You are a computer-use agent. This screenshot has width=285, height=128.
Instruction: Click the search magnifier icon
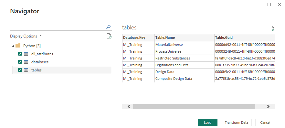tap(108, 27)
